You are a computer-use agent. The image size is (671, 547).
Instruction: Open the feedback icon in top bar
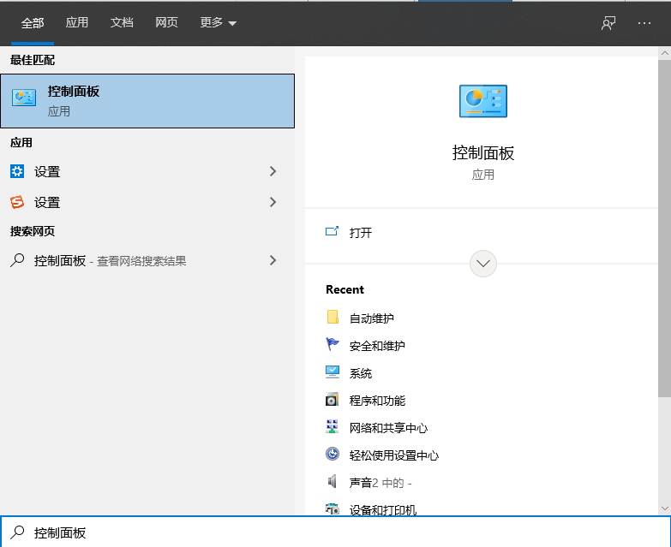pyautogui.click(x=608, y=23)
